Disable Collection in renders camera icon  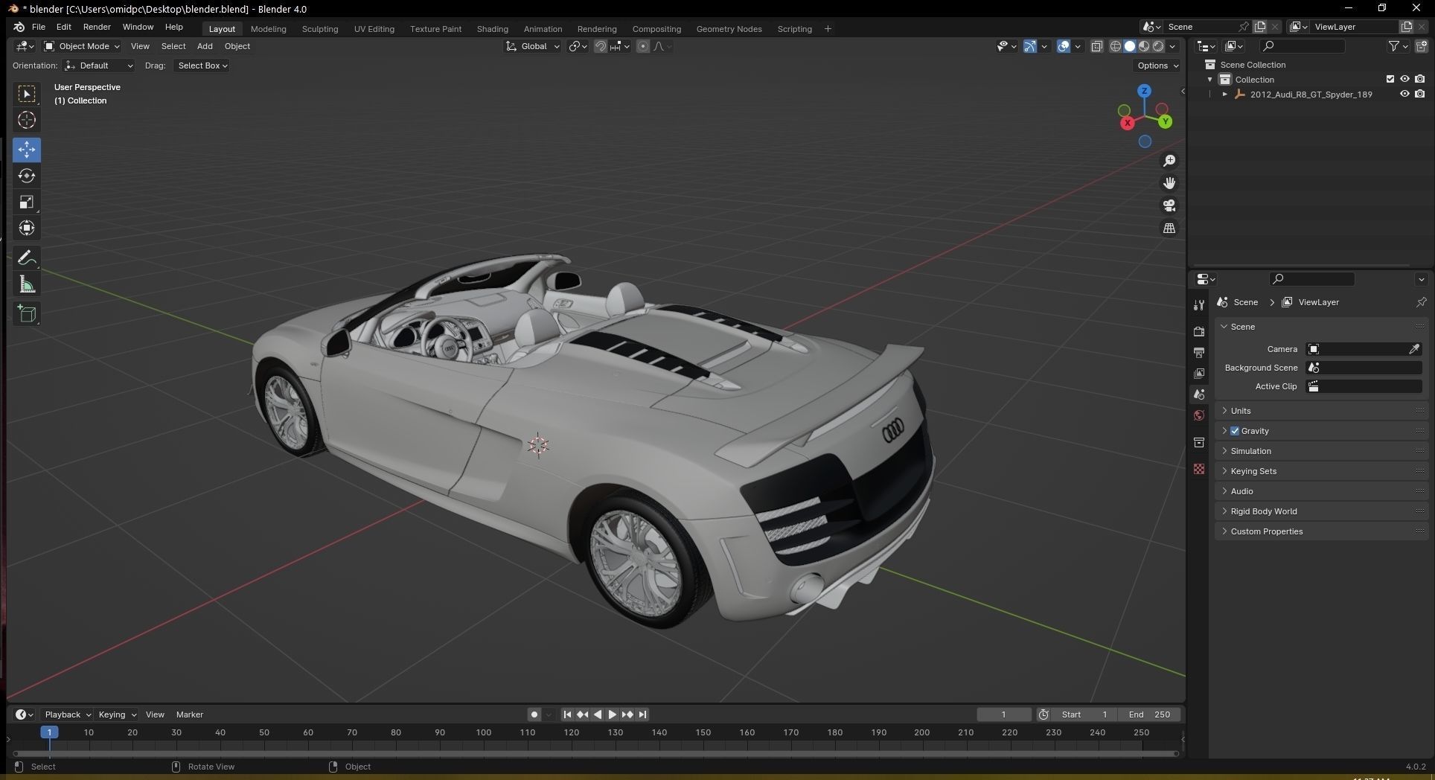1419,79
